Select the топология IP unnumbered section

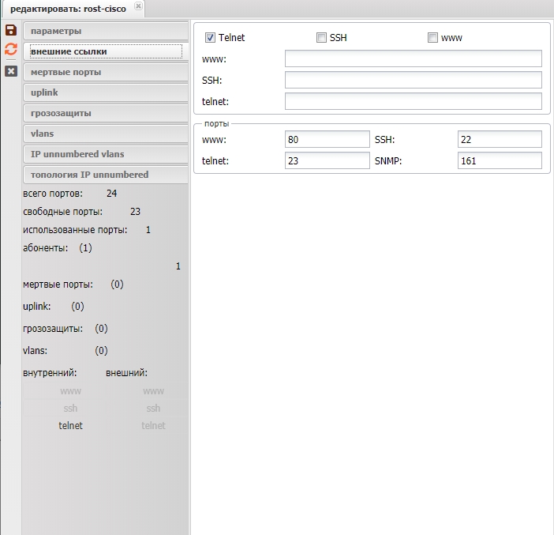pyautogui.click(x=105, y=175)
